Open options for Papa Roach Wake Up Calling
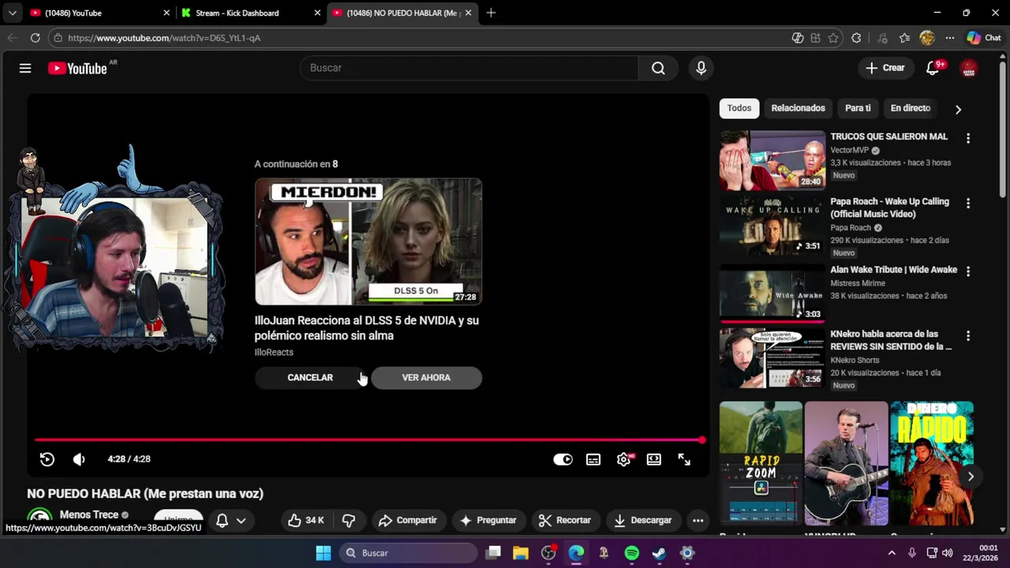Screen dimensions: 1010x568 (968, 203)
